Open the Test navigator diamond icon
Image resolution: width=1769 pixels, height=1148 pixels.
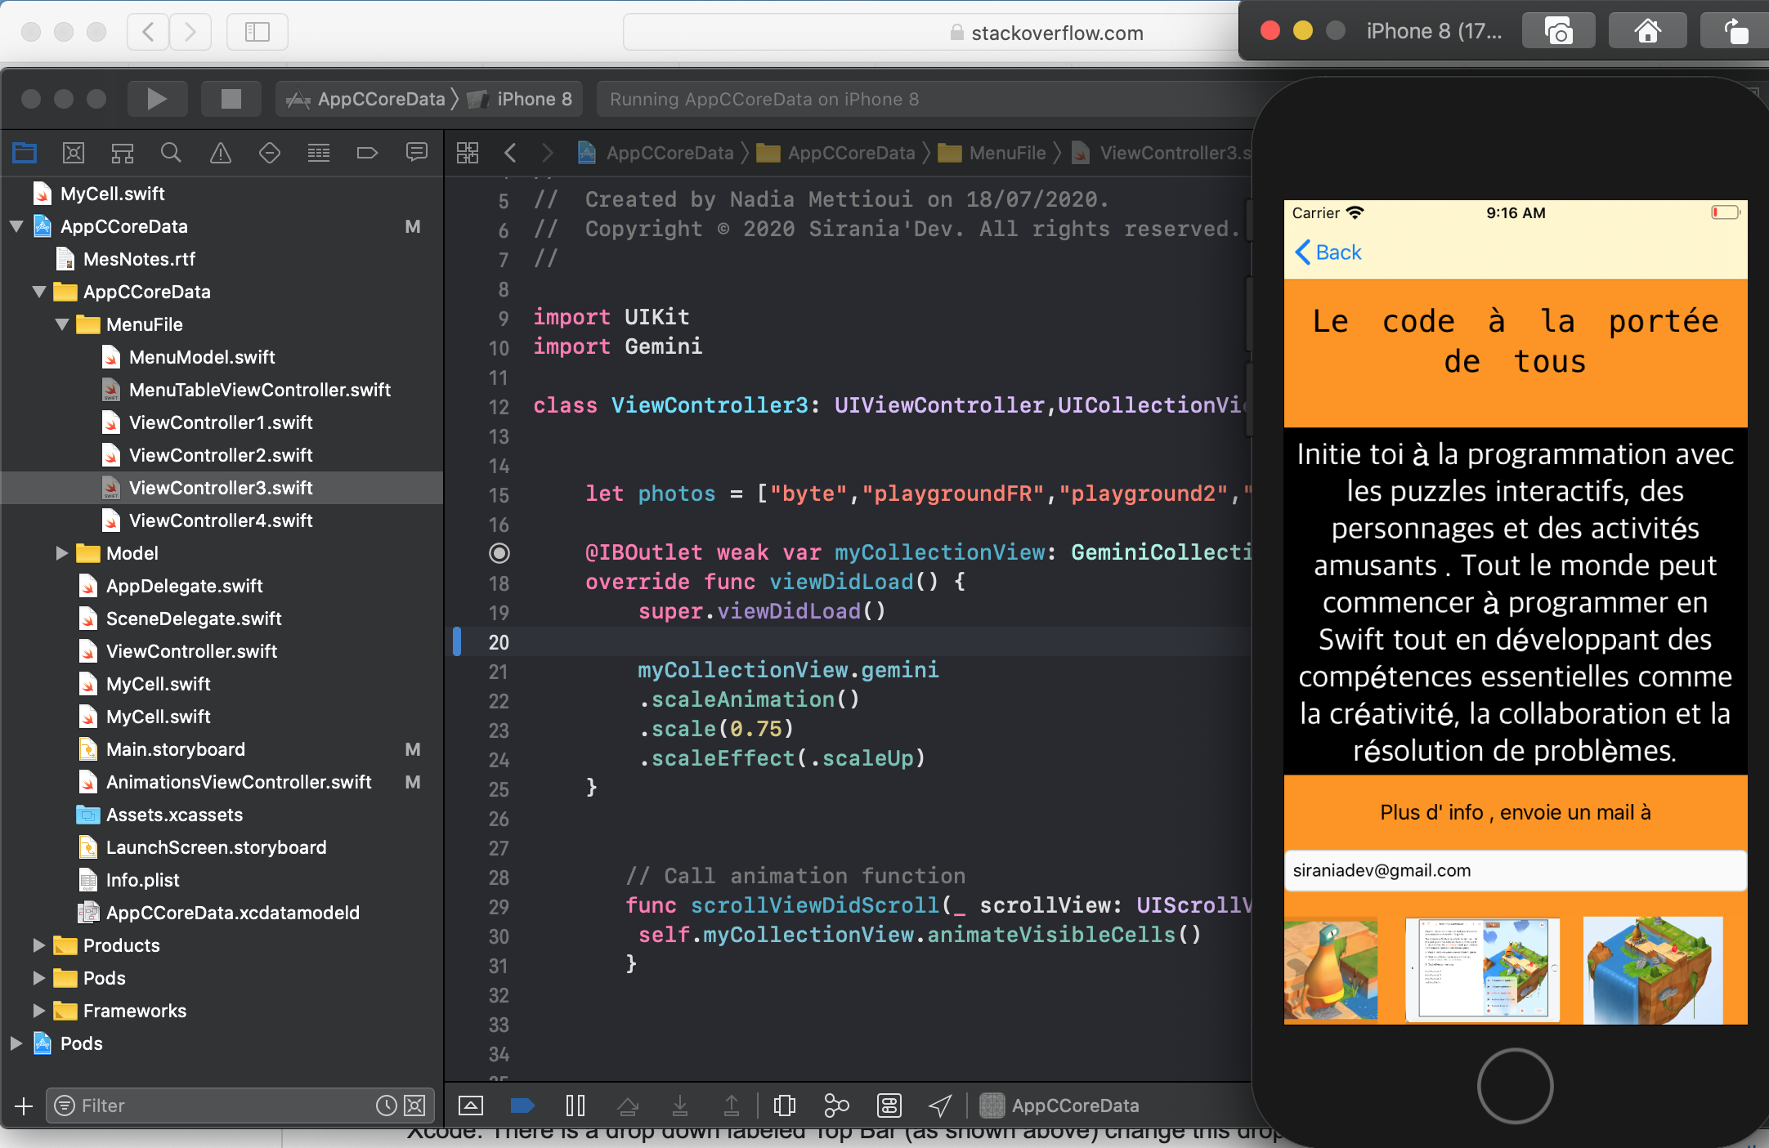point(270,153)
